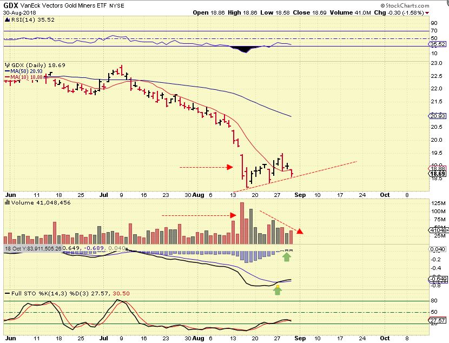Image resolution: width=449 pixels, height=343 pixels.
Task: Click the red 30.50 stochastic %D value
Action: pos(121,293)
